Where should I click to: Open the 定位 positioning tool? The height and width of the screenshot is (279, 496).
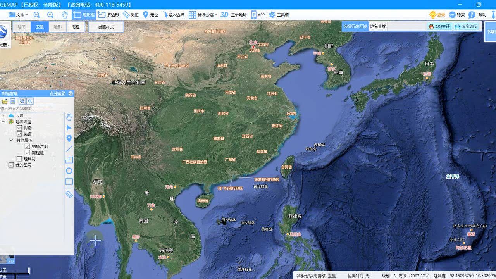point(151,15)
